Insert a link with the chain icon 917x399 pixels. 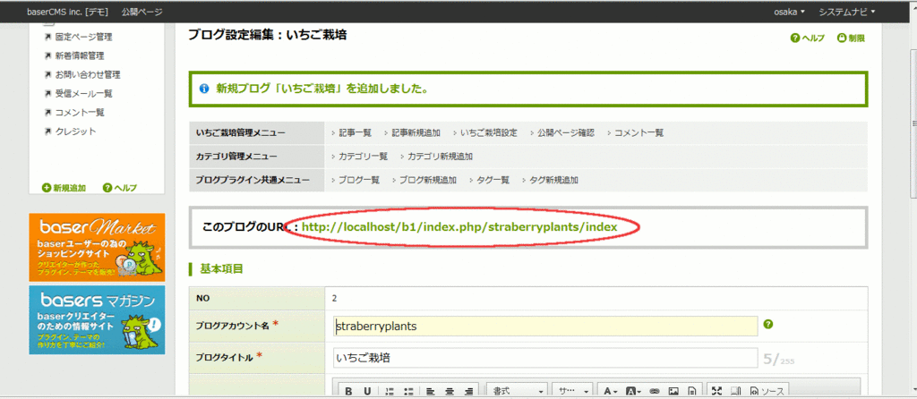coord(655,392)
